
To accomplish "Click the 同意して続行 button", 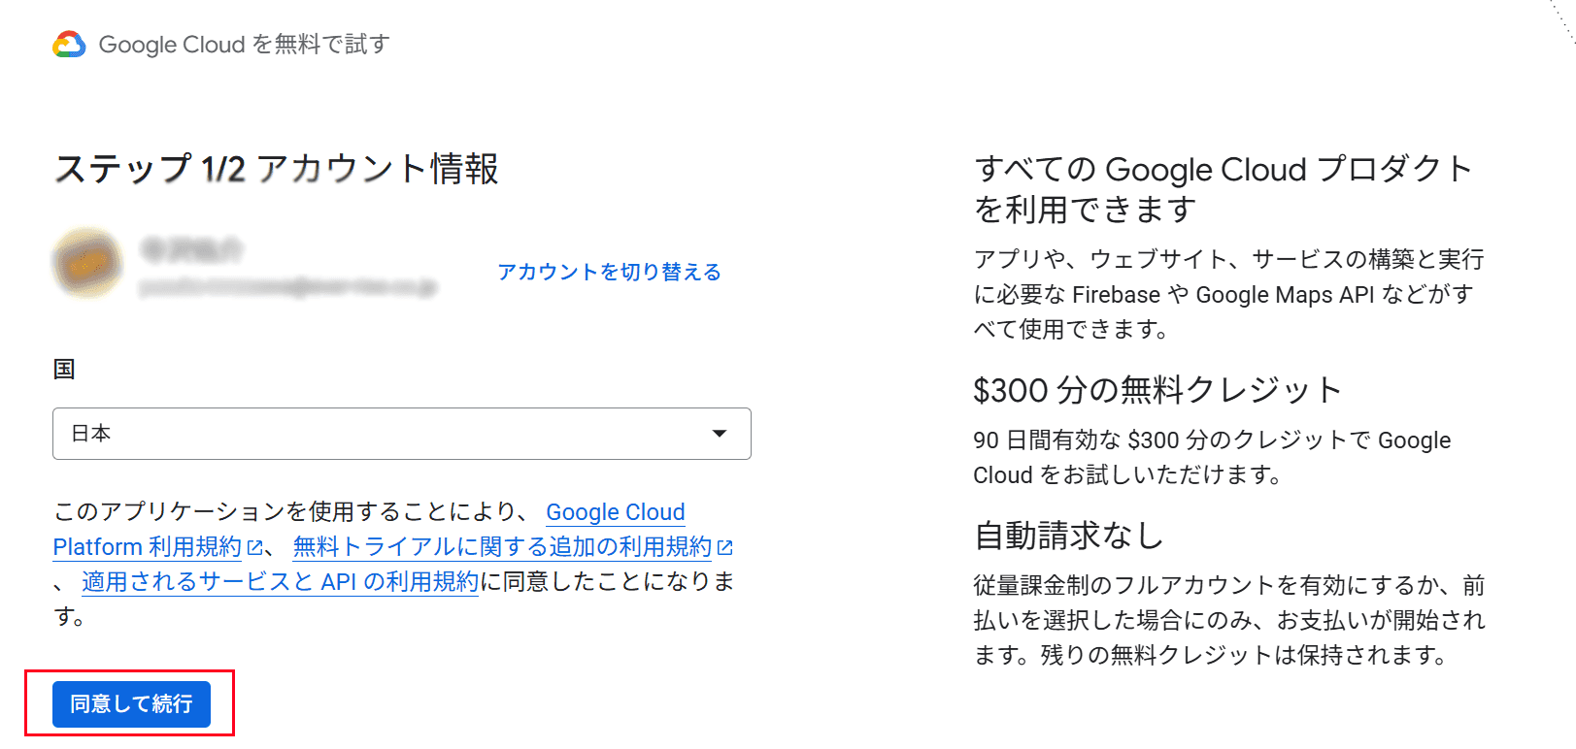I will [x=131, y=703].
